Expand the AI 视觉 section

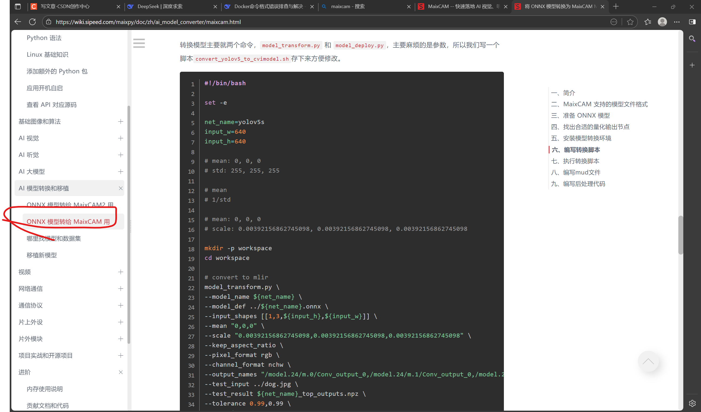tap(120, 138)
